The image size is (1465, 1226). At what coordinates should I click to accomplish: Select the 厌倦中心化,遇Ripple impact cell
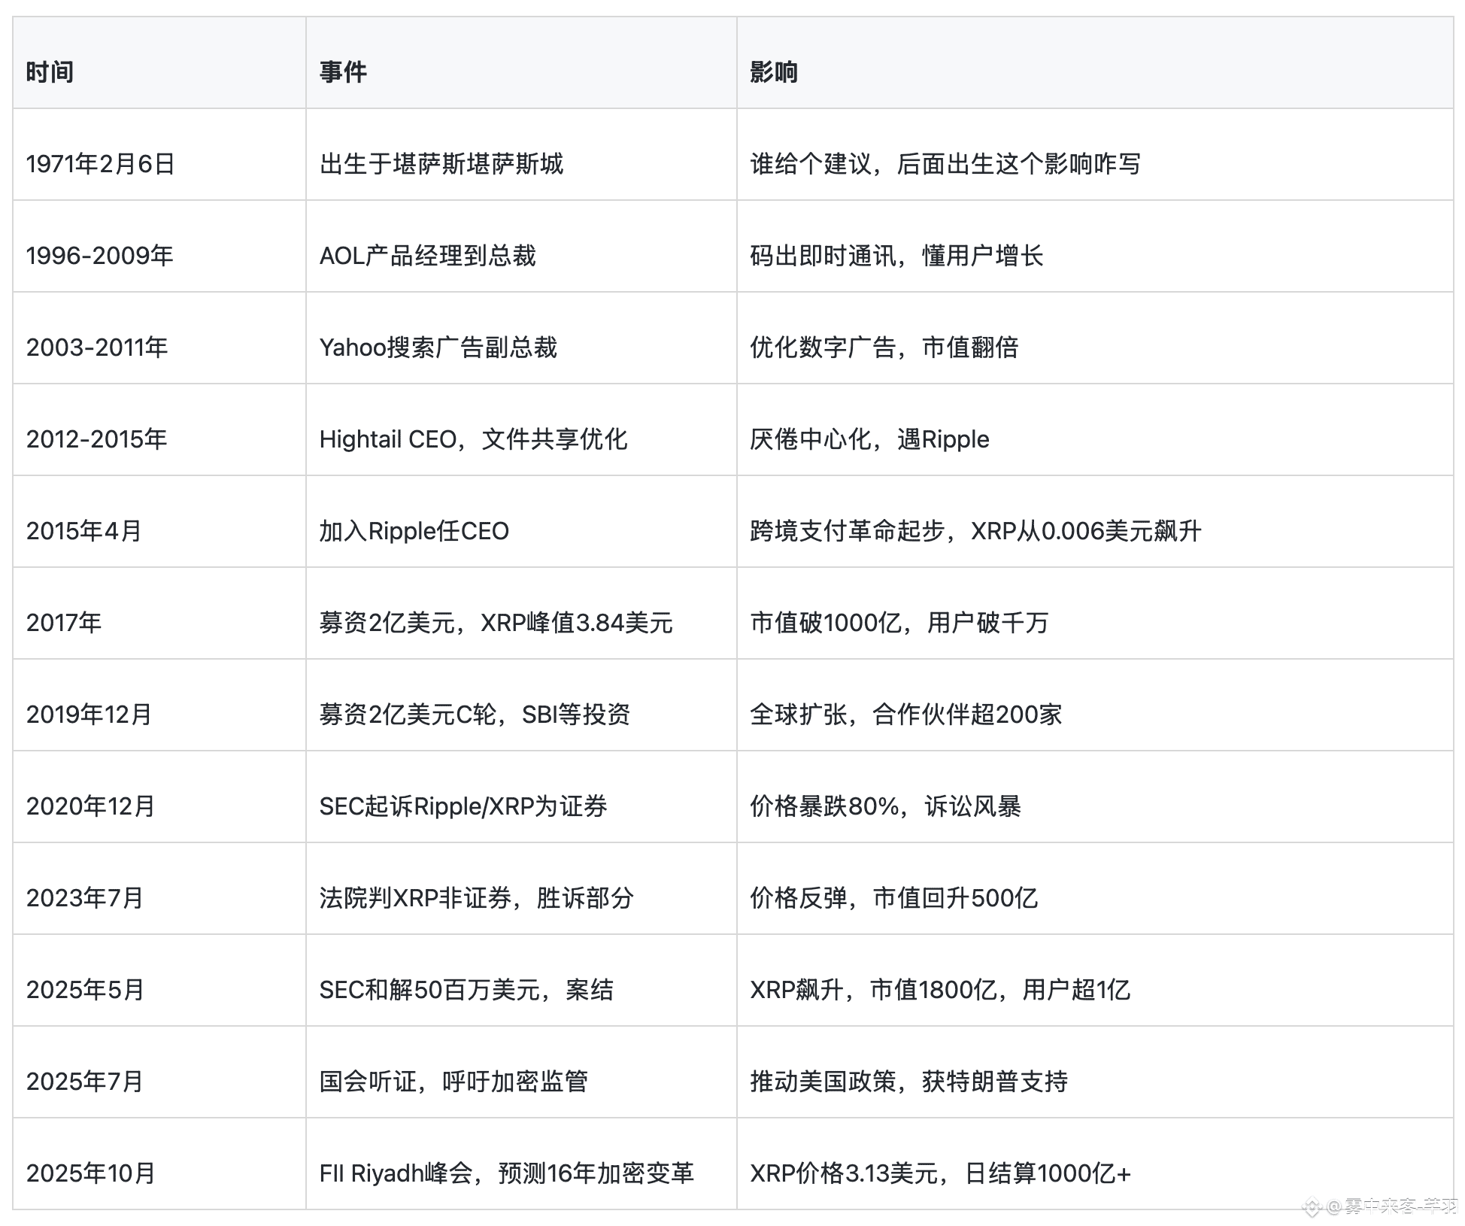869,439
